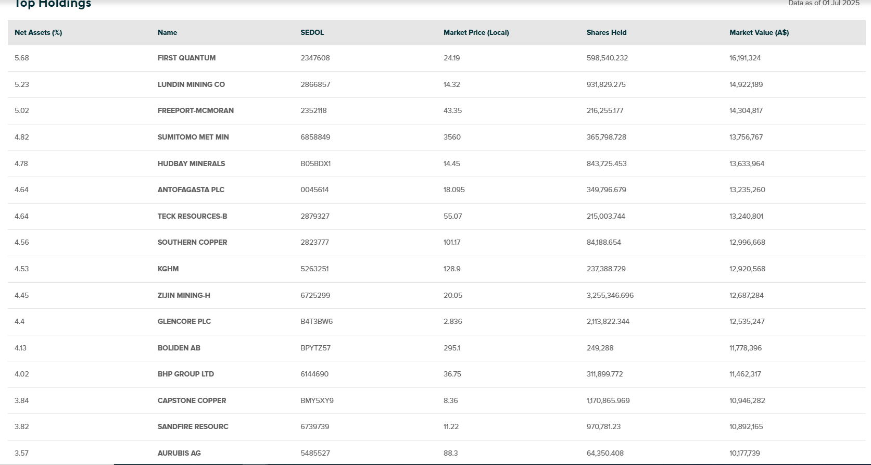Screen dimensions: 871x465
Task: Click the Market Price (Local) header
Action: [x=476, y=32]
